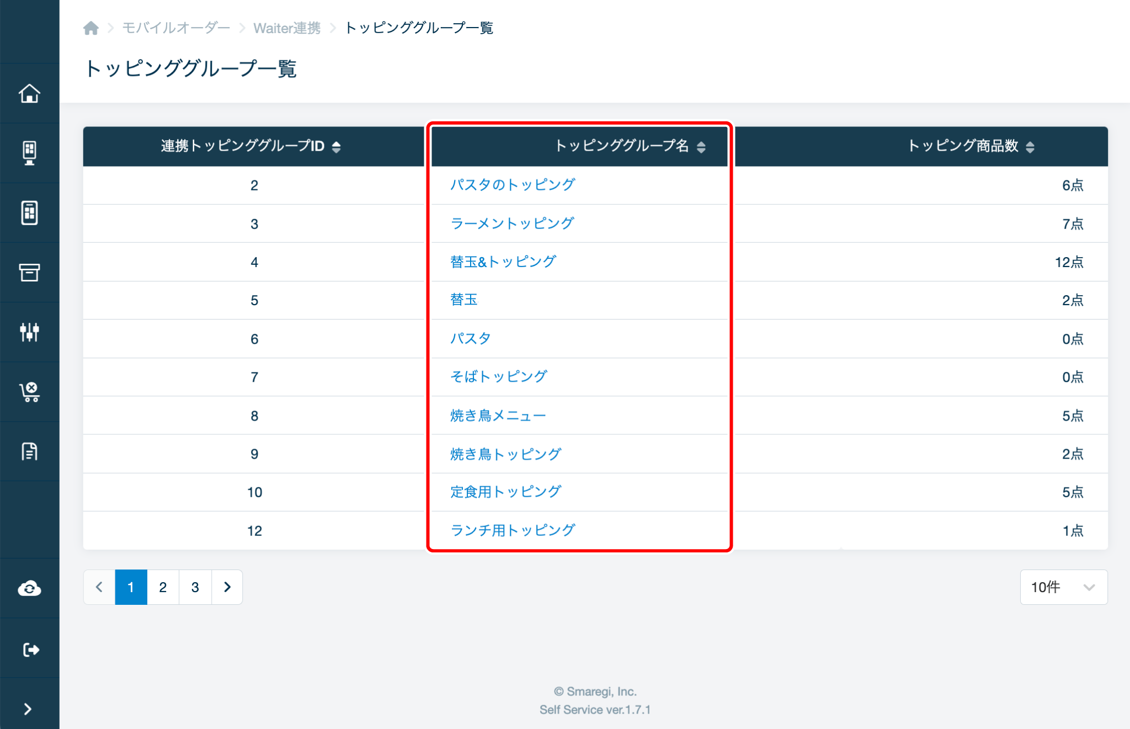This screenshot has width=1130, height=729.
Task: Go to pagination page 2
Action: 163,587
